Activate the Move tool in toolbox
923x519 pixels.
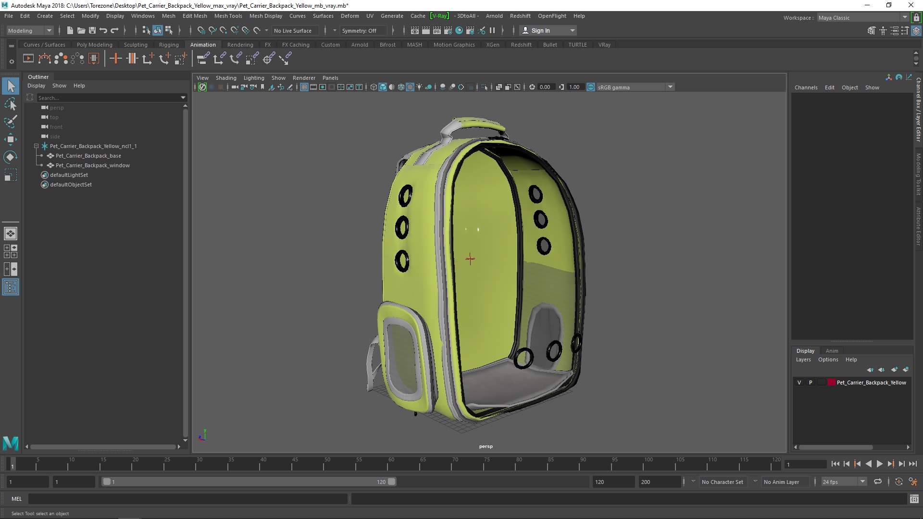pyautogui.click(x=11, y=139)
